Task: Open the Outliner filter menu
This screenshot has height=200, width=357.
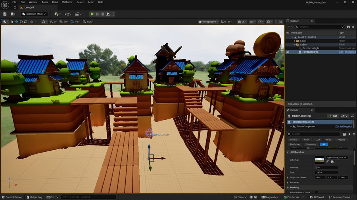Action: point(290,27)
